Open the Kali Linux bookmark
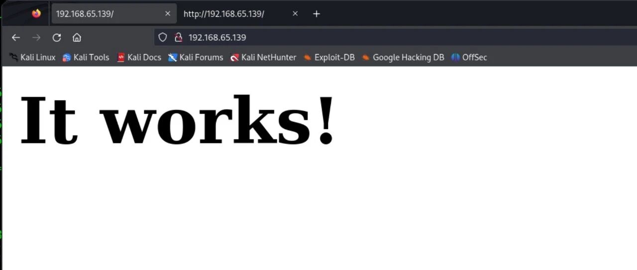637x270 pixels. pos(32,58)
